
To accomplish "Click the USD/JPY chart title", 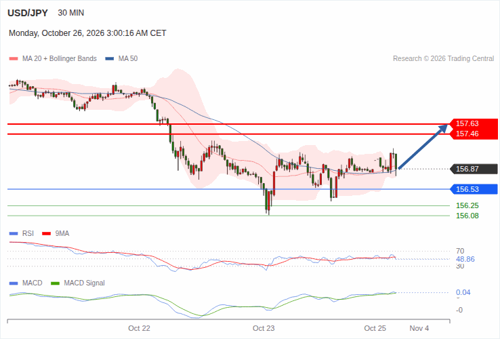I will (x=28, y=13).
